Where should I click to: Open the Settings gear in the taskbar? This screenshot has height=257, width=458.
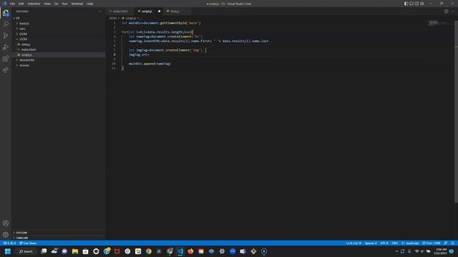pos(222,251)
